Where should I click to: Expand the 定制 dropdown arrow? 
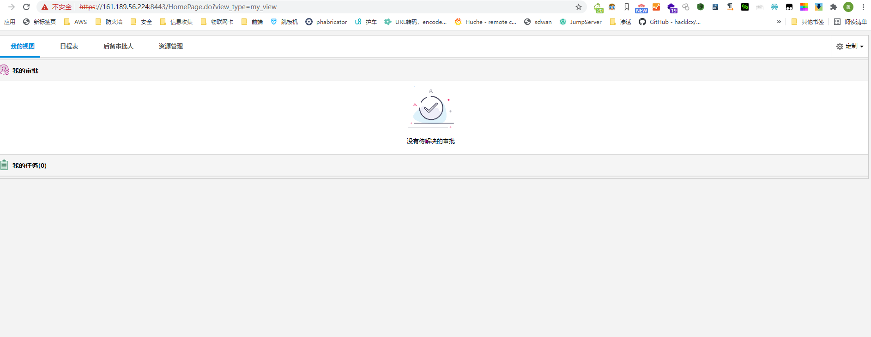[x=862, y=47]
